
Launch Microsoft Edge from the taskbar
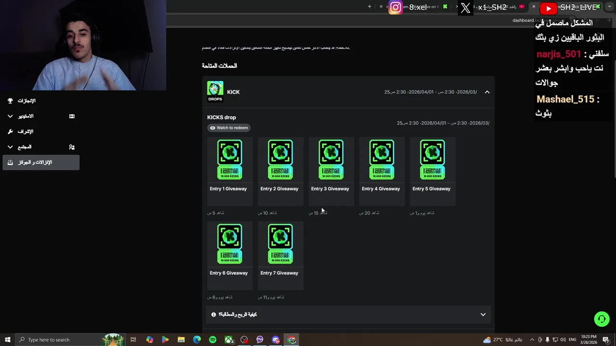coord(197,340)
